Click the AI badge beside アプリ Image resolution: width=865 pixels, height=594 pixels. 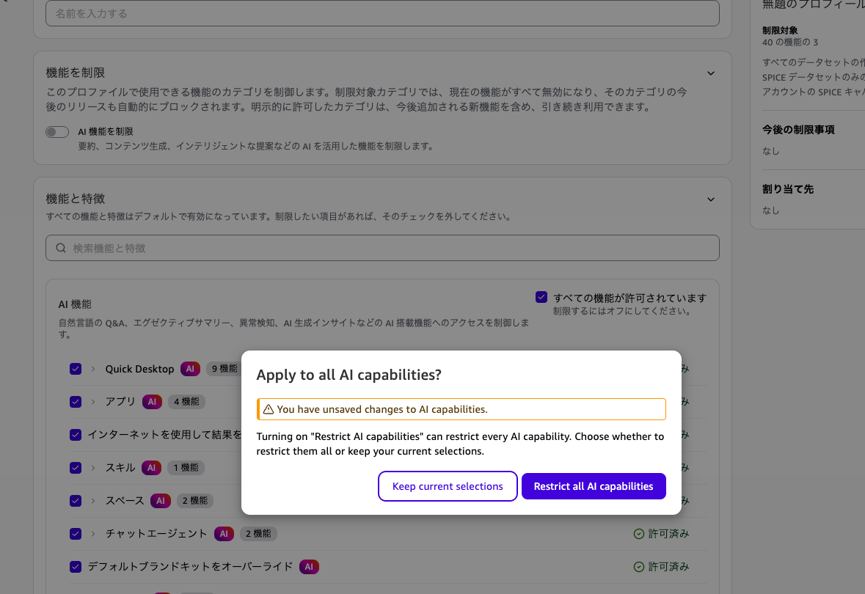pos(153,402)
